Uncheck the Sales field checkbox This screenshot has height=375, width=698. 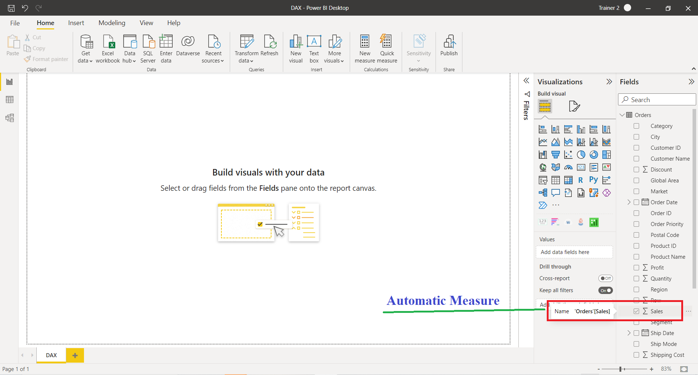coord(636,311)
